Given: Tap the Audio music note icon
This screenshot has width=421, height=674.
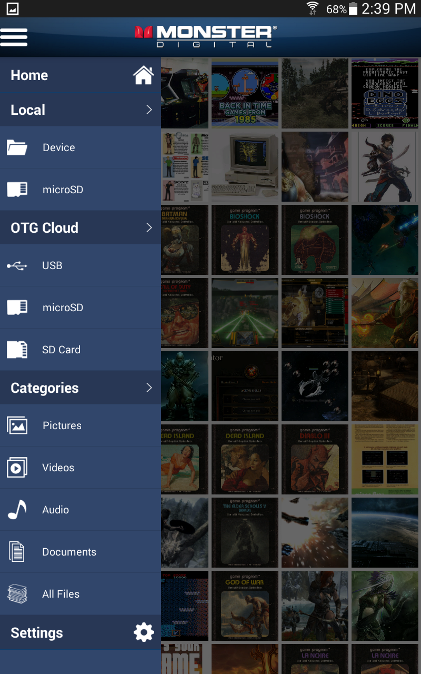Looking at the screenshot, I should (17, 509).
